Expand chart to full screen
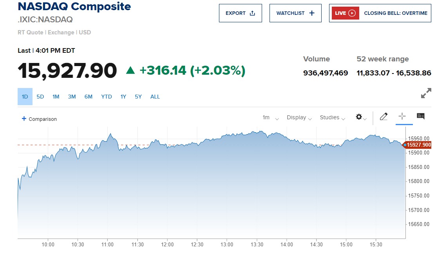436x253 pixels. pyautogui.click(x=425, y=94)
